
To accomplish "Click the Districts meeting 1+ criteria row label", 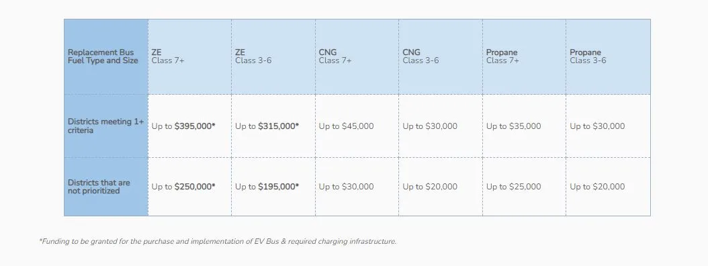I will click(x=106, y=126).
